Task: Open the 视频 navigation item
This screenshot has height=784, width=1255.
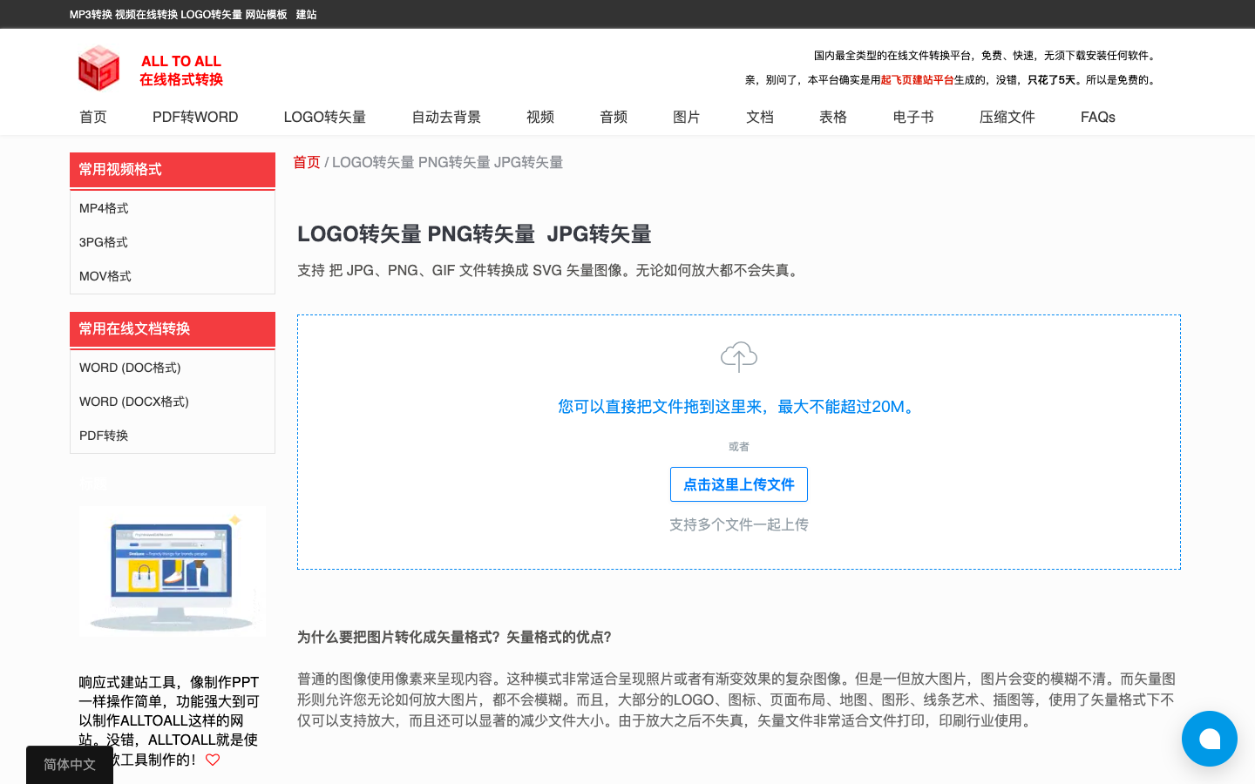Action: pyautogui.click(x=540, y=117)
